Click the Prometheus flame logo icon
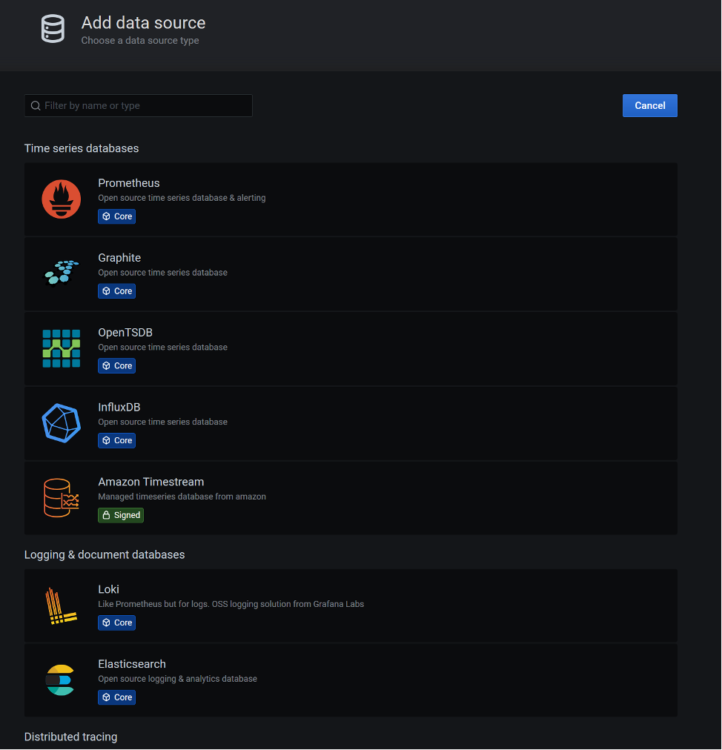The width and height of the screenshot is (722, 750). click(62, 199)
